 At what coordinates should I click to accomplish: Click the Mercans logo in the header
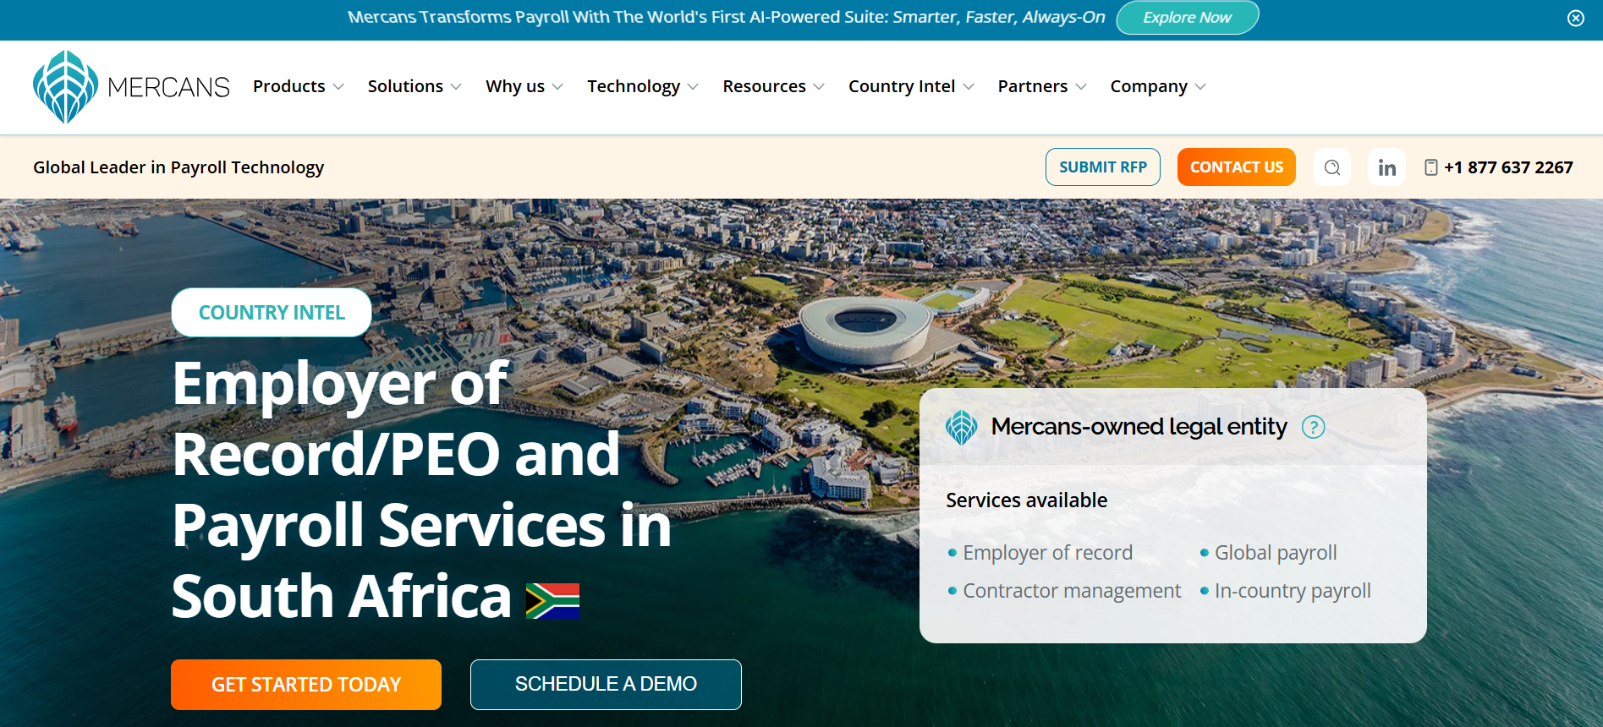pyautogui.click(x=131, y=87)
